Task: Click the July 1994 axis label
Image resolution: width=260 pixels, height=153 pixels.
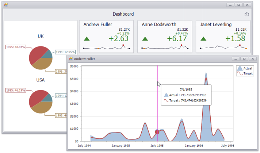Action: tap(84, 146)
